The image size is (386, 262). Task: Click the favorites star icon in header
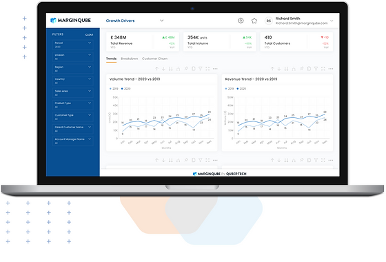coord(254,21)
